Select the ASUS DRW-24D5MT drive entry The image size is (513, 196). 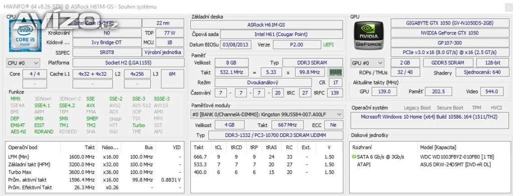point(455,164)
